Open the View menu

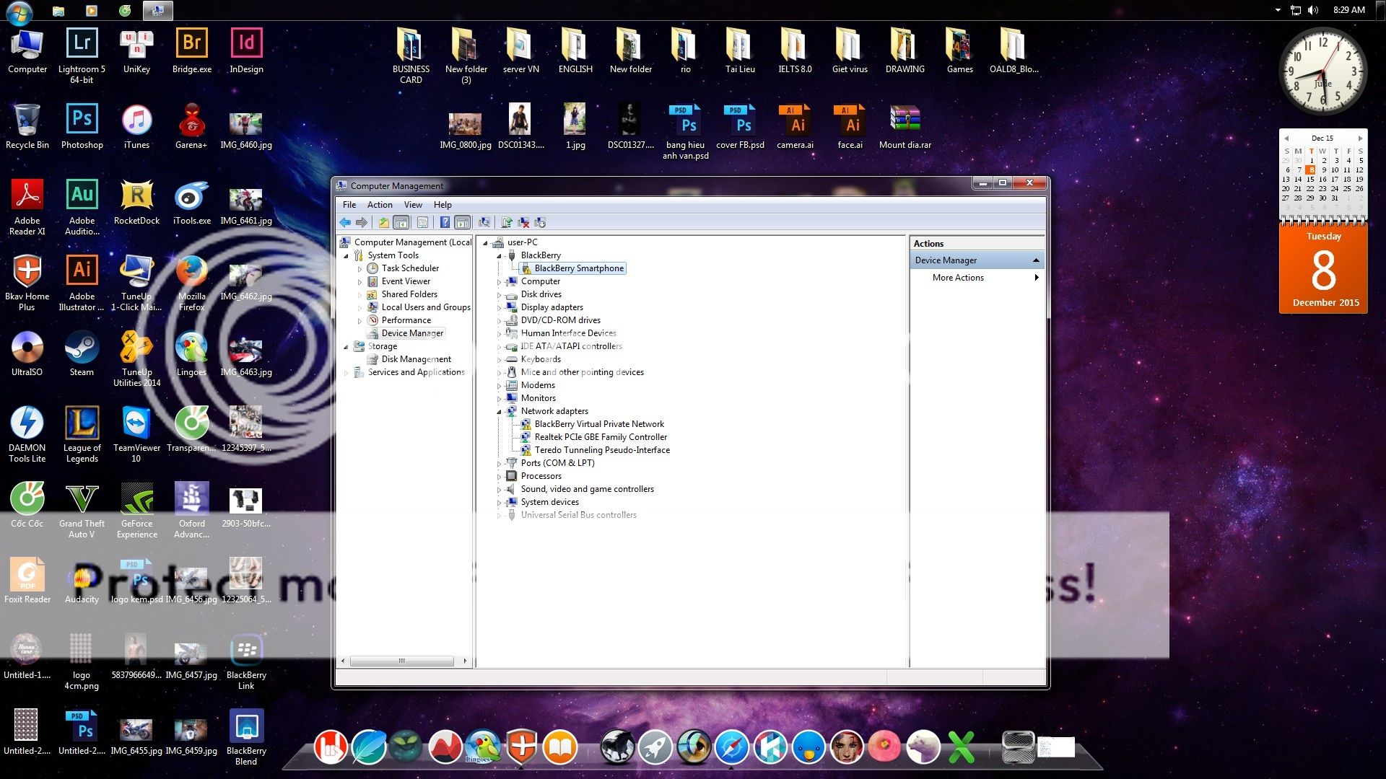(x=413, y=205)
